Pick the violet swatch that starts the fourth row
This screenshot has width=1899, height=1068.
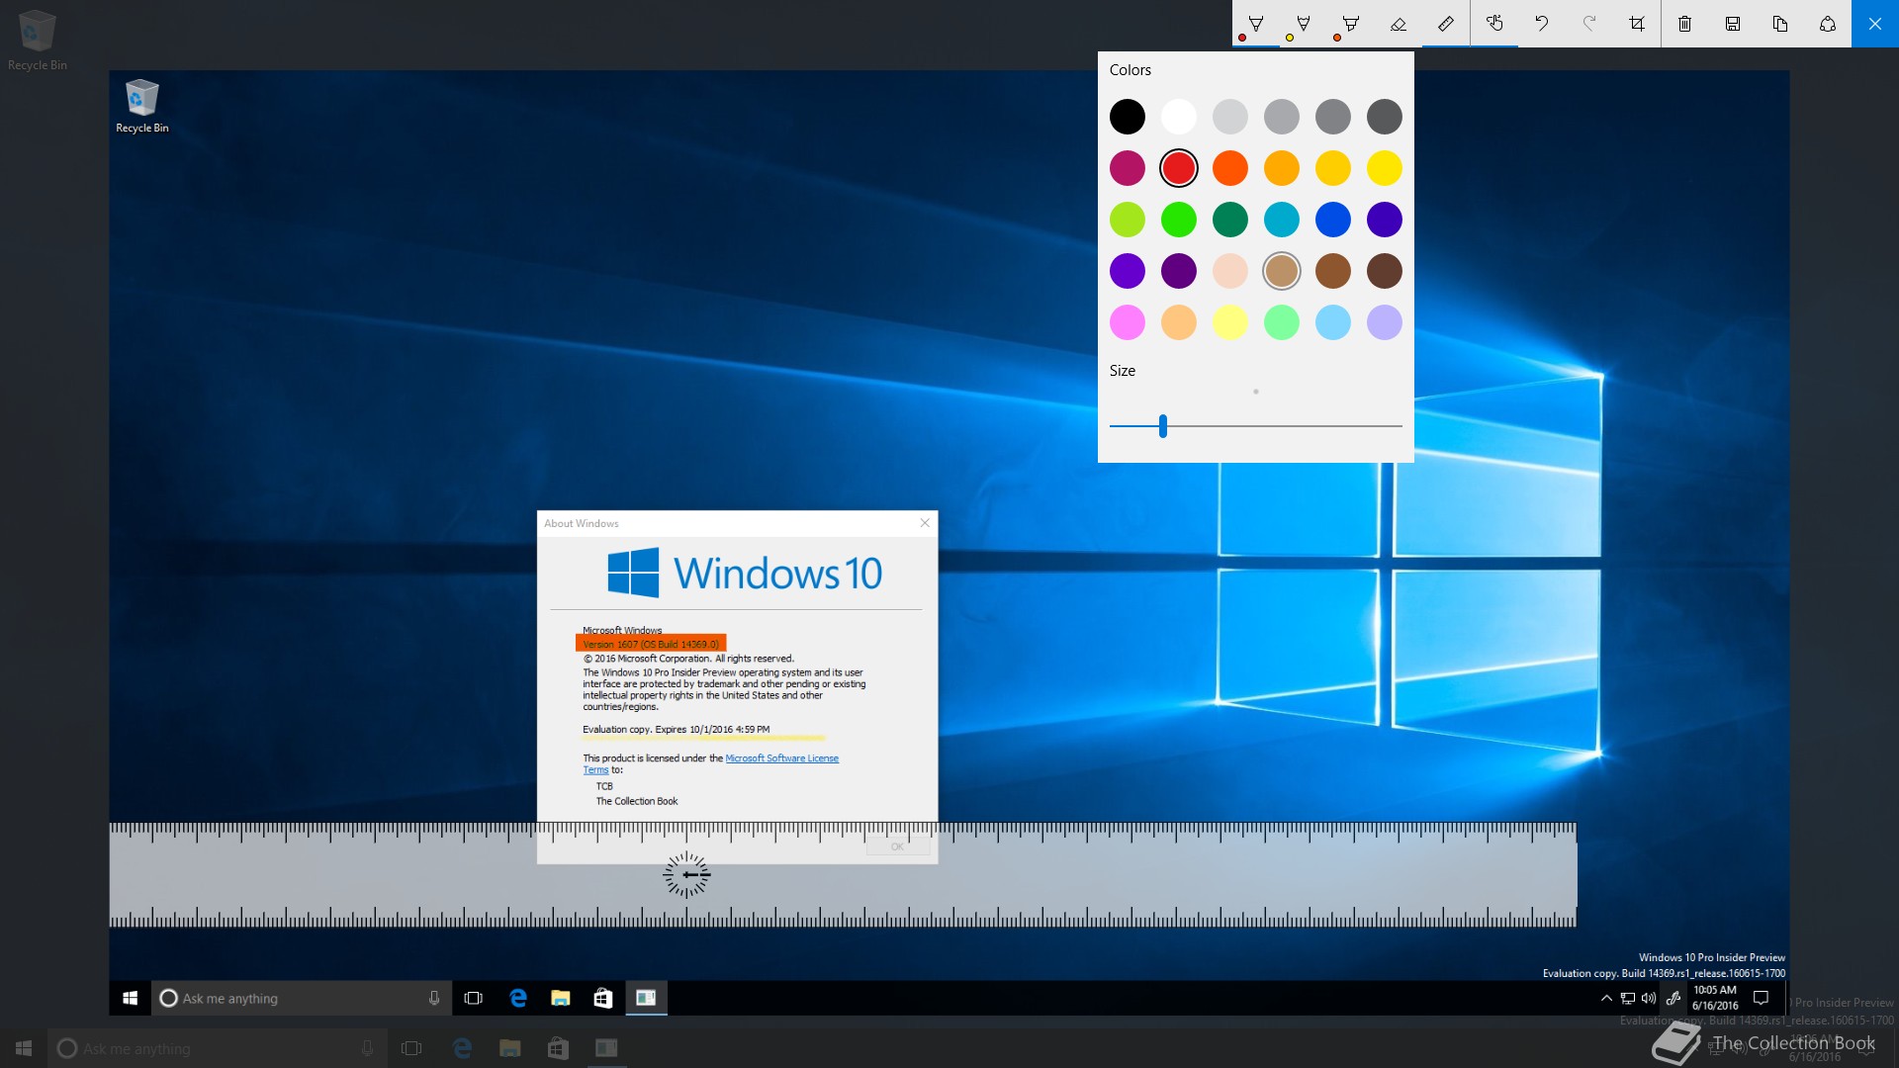pos(1128,271)
